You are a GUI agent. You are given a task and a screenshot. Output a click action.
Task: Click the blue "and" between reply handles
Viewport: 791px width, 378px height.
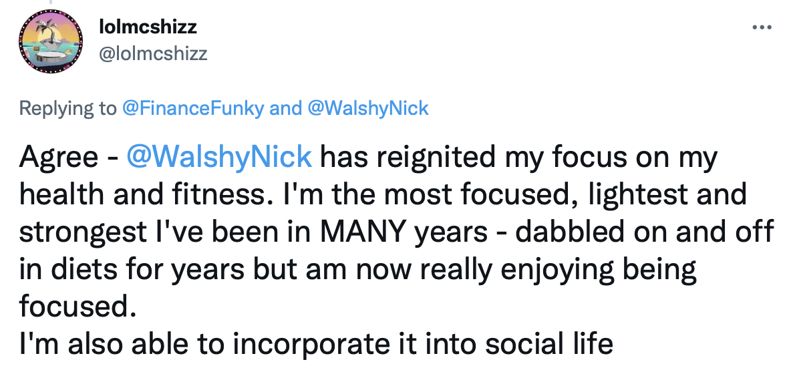(285, 108)
